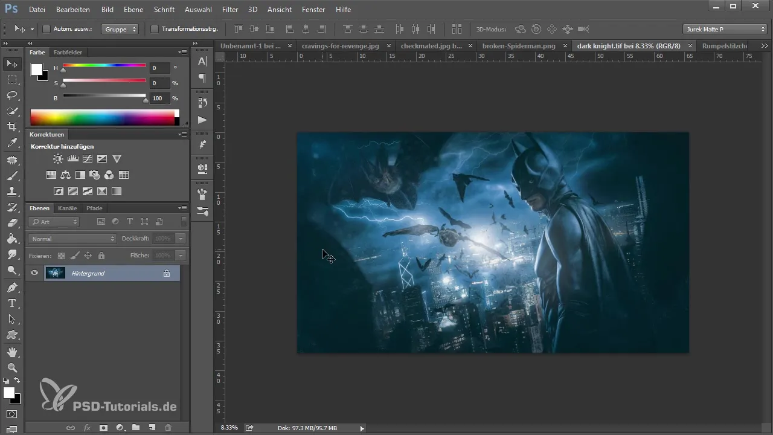Image resolution: width=773 pixels, height=435 pixels.
Task: Enable Autom. ausw. checkbox
Action: (x=47, y=28)
